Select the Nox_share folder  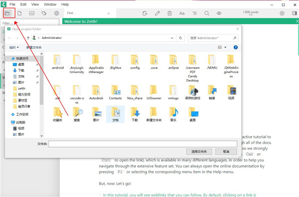click(x=135, y=93)
